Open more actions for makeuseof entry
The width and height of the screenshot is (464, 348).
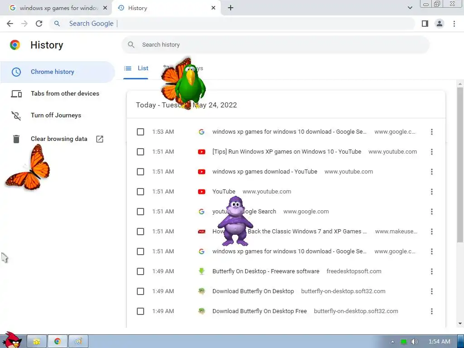tap(432, 232)
